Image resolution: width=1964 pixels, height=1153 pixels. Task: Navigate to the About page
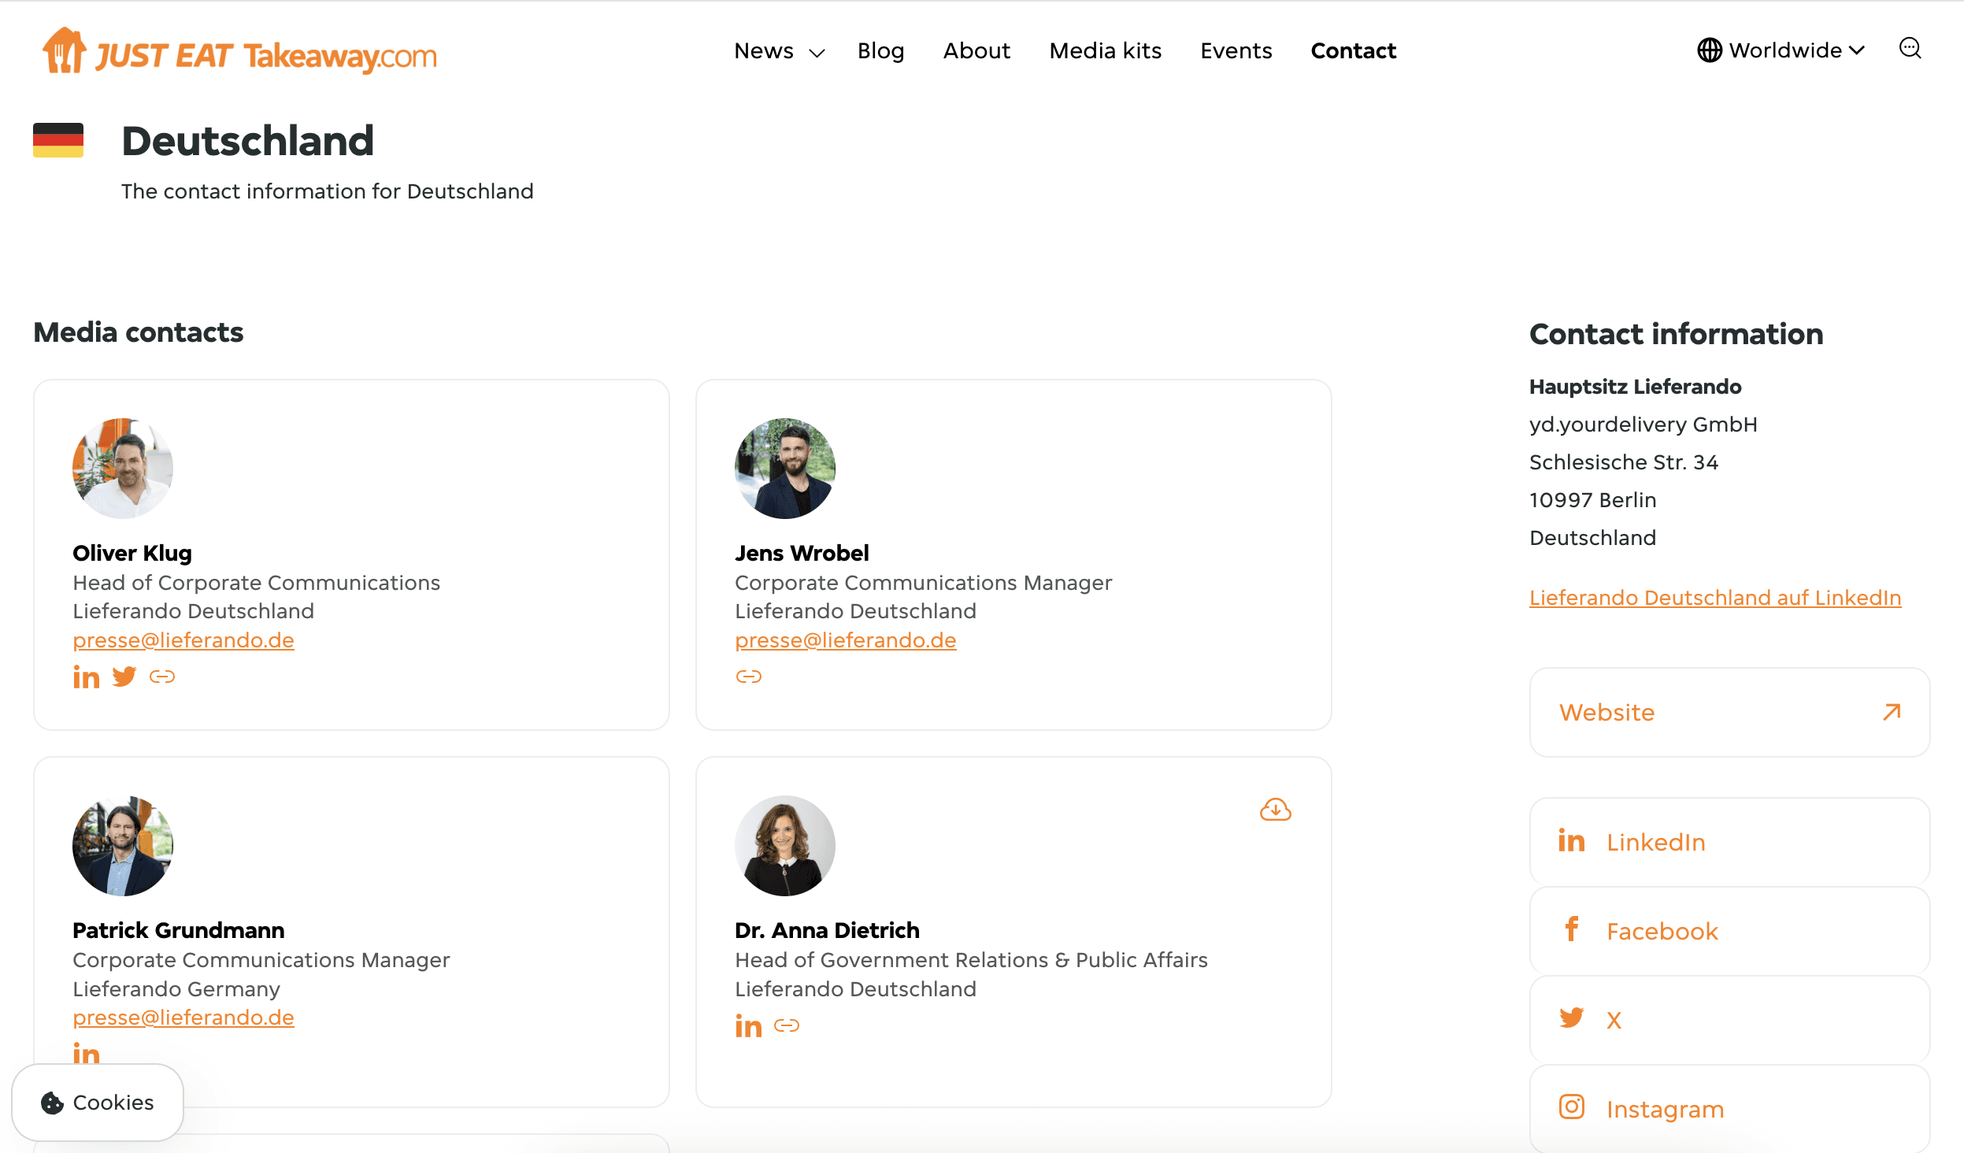976,51
